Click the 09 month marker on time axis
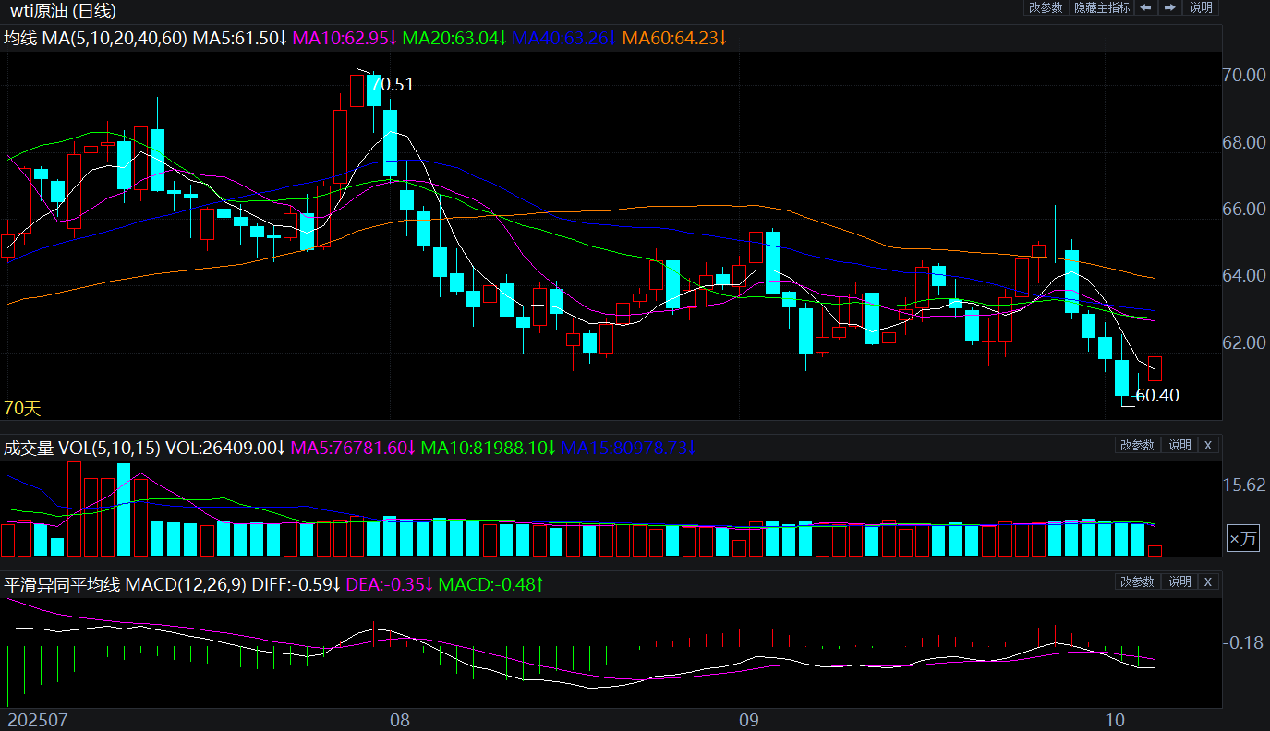Viewport: 1270px width, 731px height. click(748, 719)
